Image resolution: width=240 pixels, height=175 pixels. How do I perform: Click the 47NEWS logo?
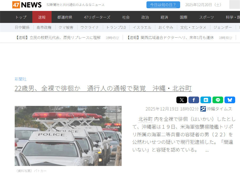point(27,5)
